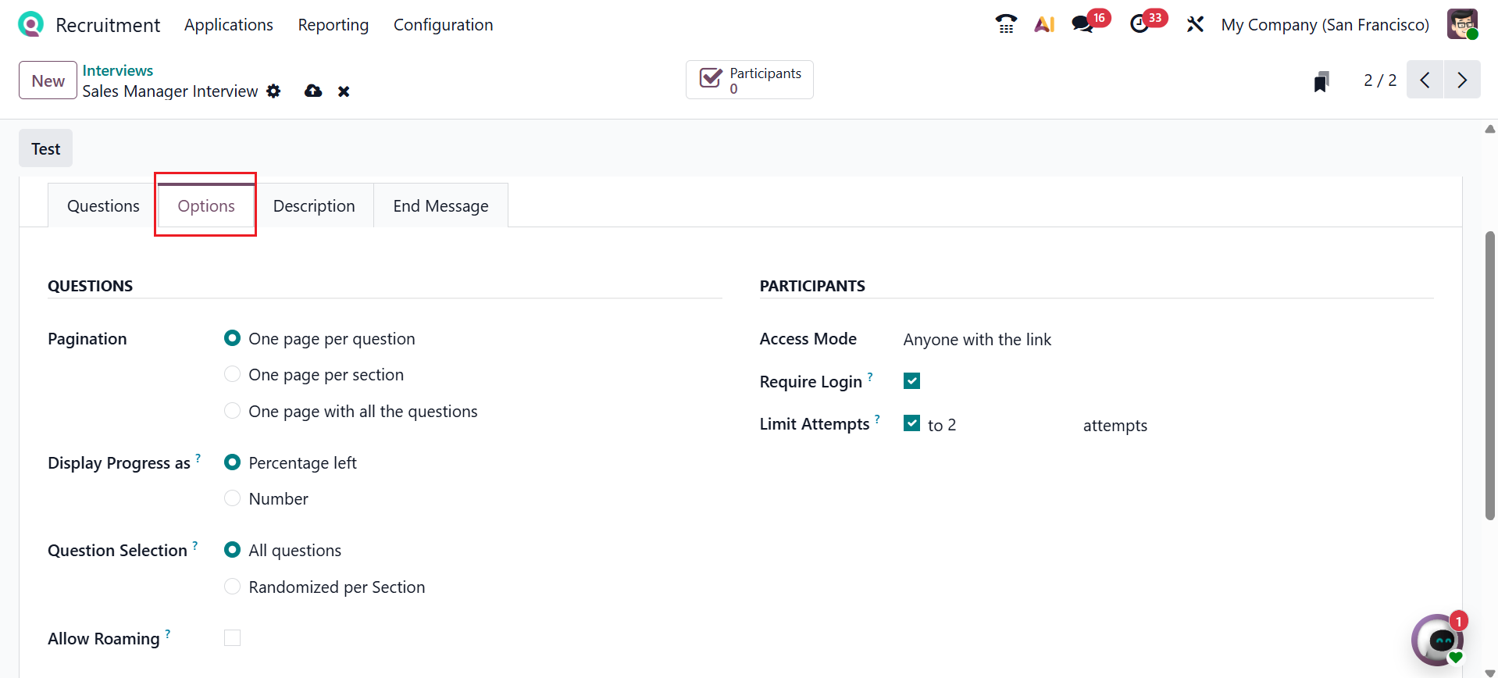
Task: Click the VoIP phone icon
Action: (1006, 24)
